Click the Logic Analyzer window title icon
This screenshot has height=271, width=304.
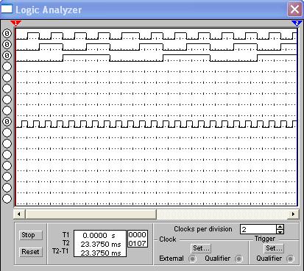(x=7, y=9)
